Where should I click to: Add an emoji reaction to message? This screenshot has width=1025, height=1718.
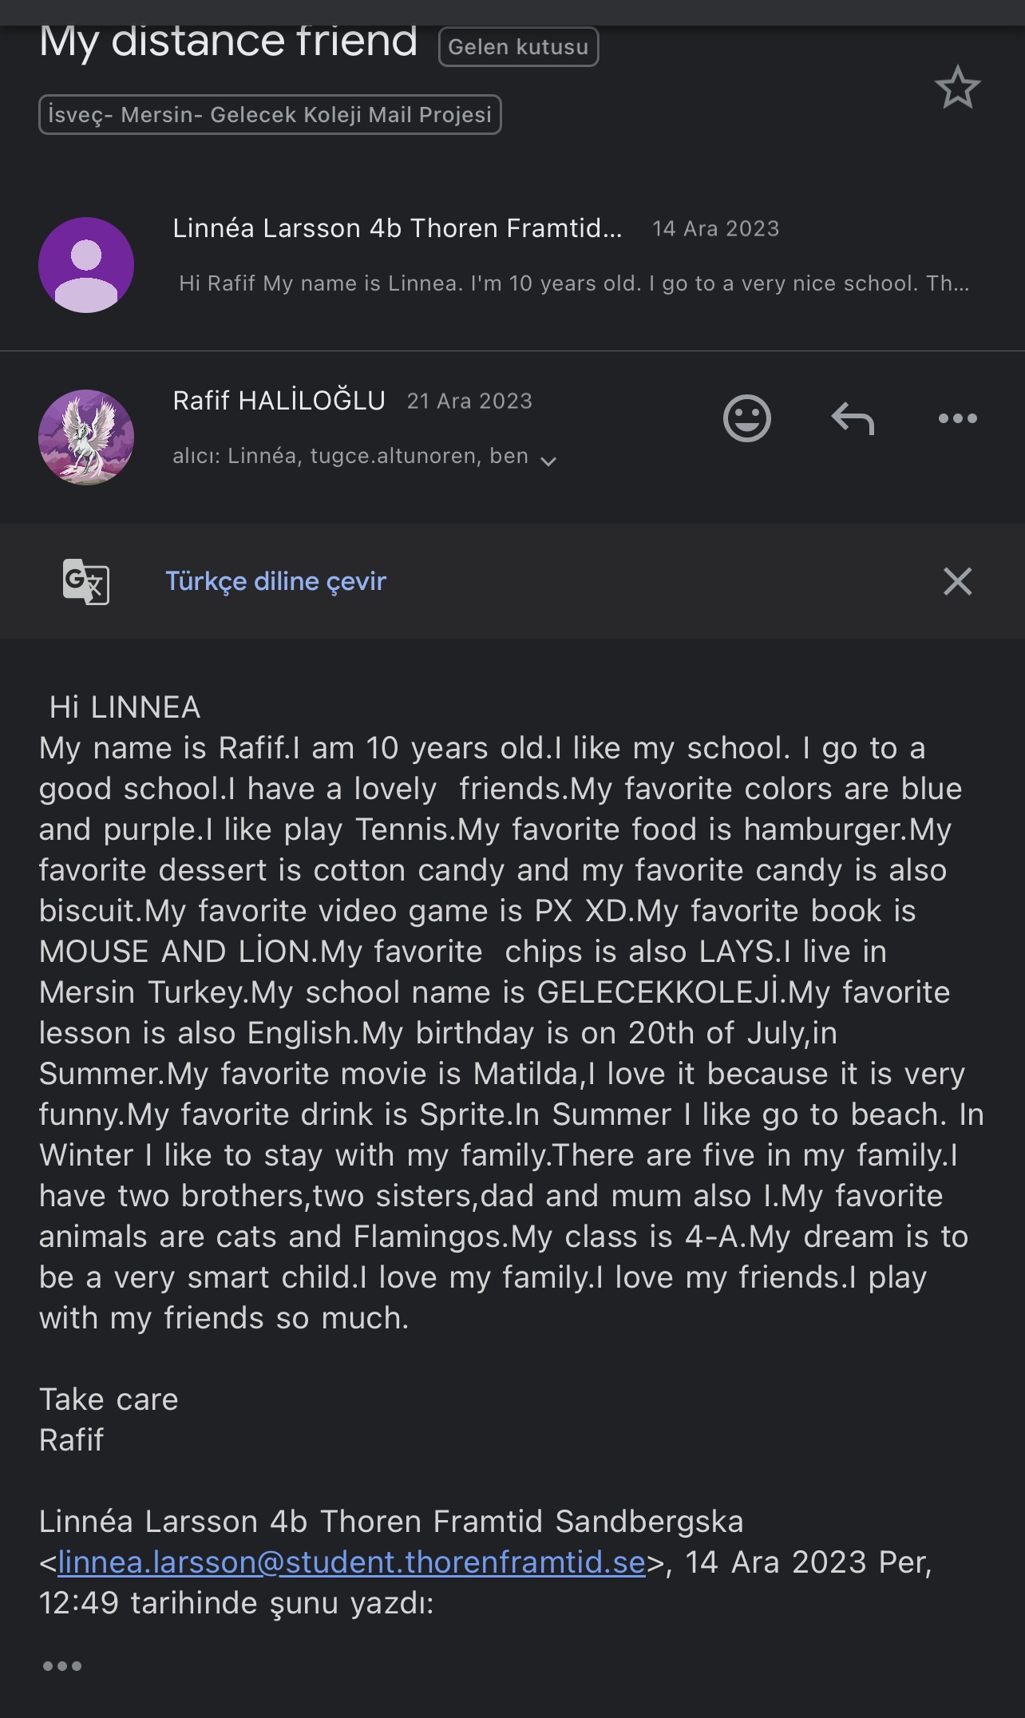point(746,418)
